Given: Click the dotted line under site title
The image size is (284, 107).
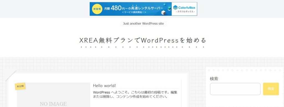Looking at the screenshot, I should 143,47.
